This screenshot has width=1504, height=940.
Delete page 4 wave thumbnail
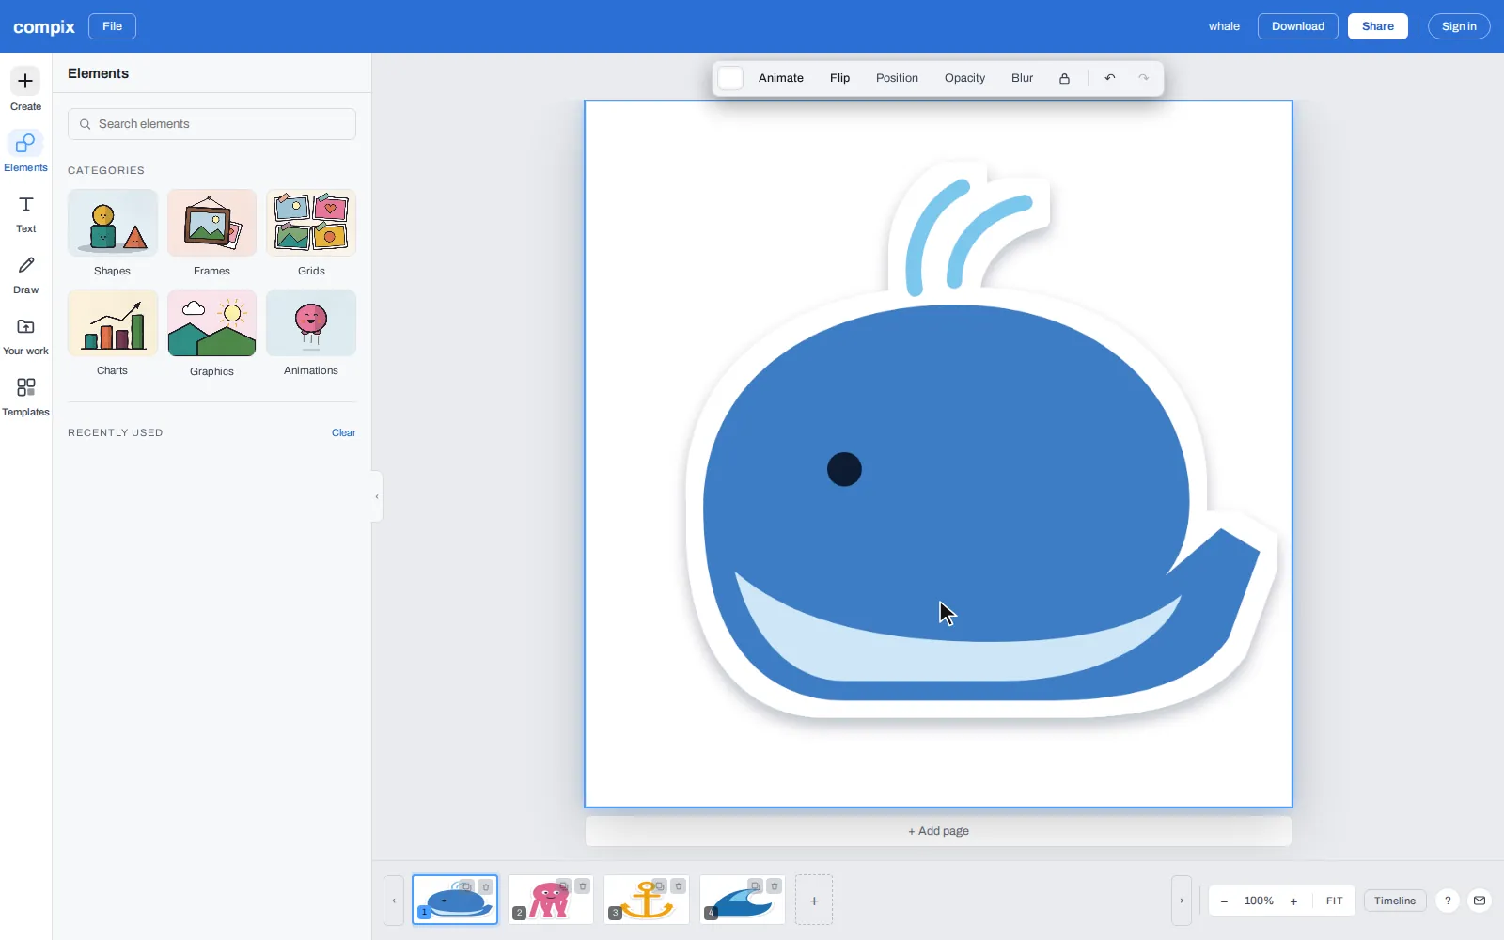click(x=775, y=886)
